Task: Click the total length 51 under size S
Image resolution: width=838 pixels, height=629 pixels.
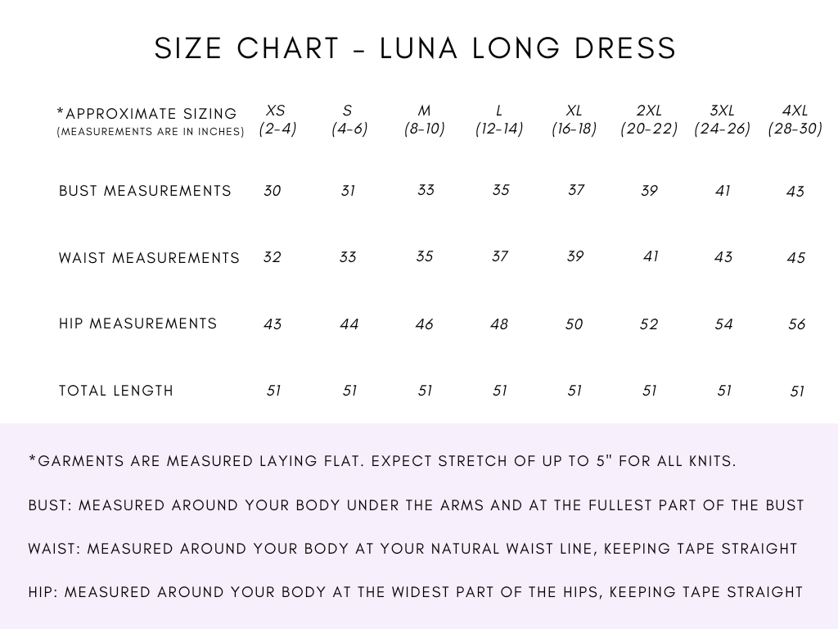Action: 349,391
